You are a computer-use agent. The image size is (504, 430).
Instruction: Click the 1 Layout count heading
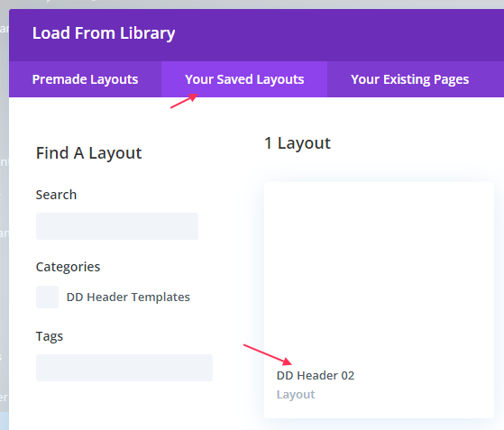298,143
